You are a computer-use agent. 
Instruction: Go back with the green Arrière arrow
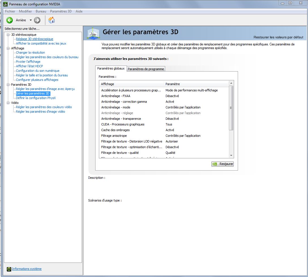coord(9,20)
